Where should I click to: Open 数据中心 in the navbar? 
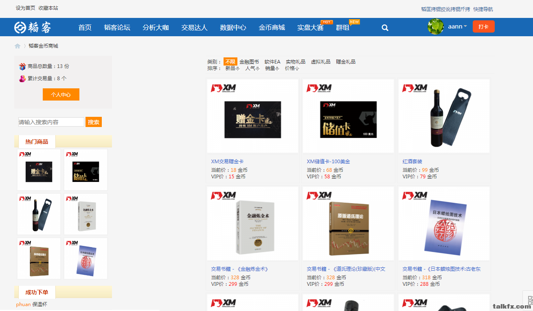pos(233,28)
